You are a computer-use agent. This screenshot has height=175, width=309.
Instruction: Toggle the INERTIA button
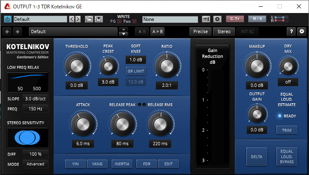pos(122,164)
